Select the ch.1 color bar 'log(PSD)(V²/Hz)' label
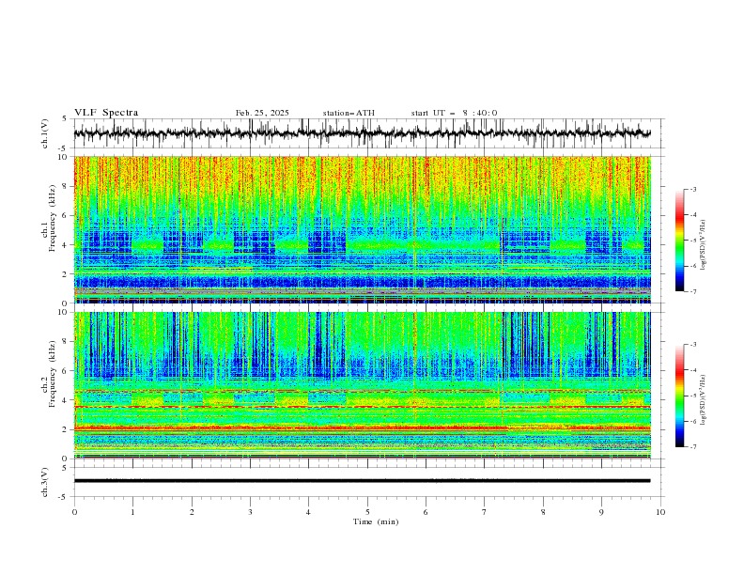This screenshot has width=744, height=575. coord(704,245)
